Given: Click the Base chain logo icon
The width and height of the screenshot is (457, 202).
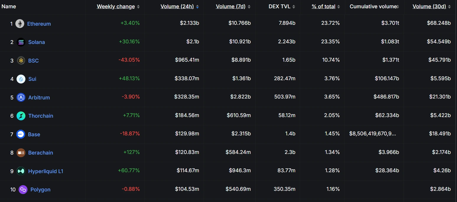Looking at the screenshot, I should point(21,134).
